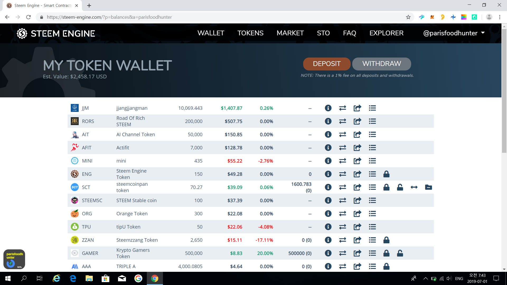This screenshot has height=285, width=507.
Task: Click the send/share icon for AIT token
Action: 357,134
